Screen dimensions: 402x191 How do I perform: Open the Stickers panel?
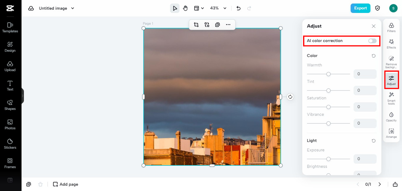click(x=10, y=144)
